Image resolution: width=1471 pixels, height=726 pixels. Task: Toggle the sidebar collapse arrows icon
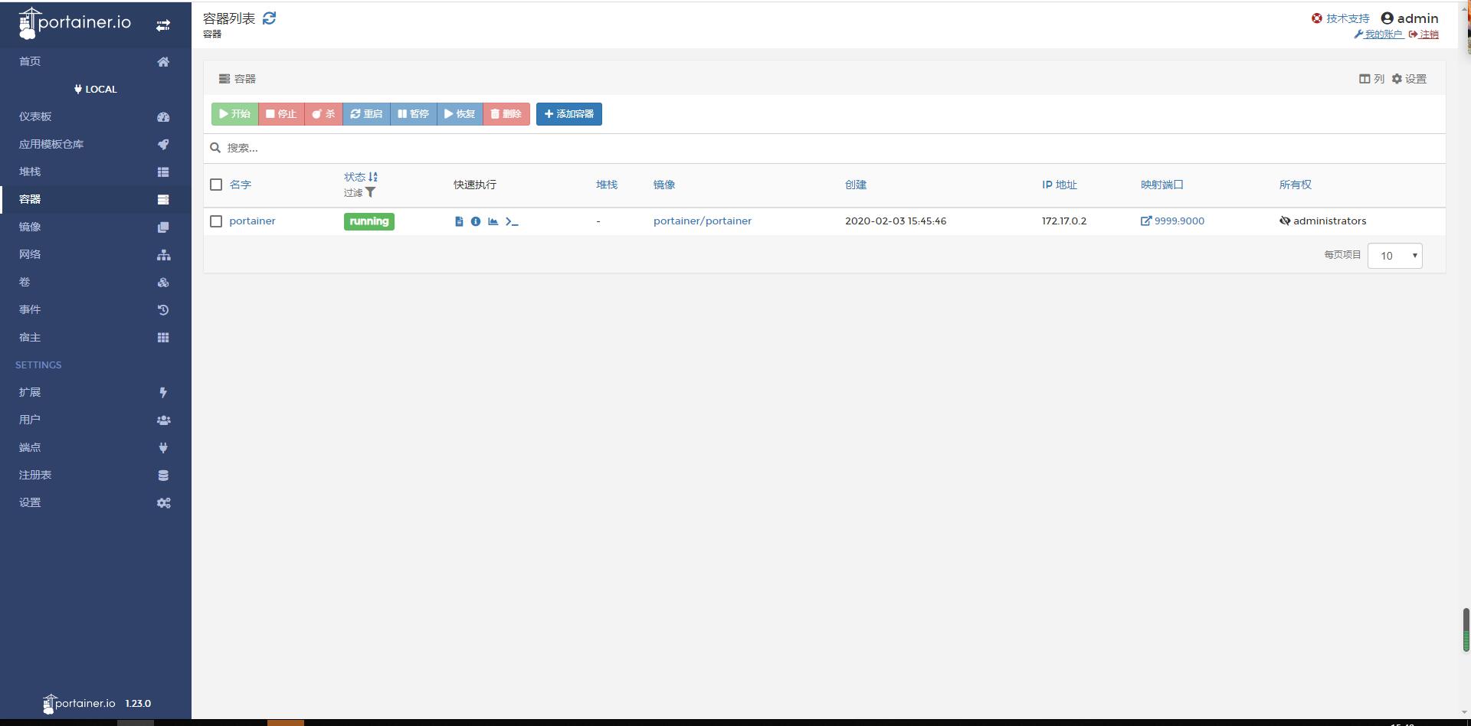[163, 25]
